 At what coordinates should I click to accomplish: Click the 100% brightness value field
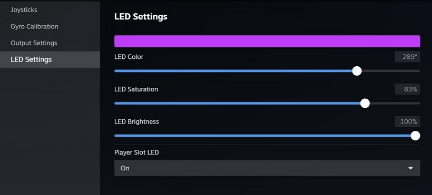(x=407, y=121)
